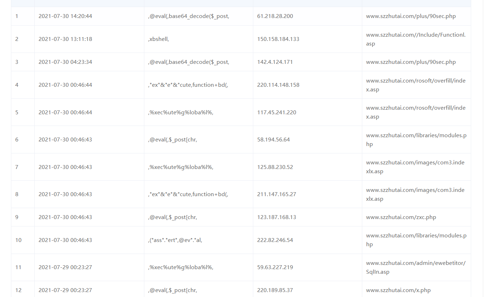Click the 2021-07-30 04:23:34 time cell

click(x=65, y=62)
